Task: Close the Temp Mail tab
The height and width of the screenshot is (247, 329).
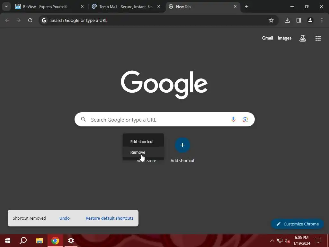Action: click(x=159, y=6)
